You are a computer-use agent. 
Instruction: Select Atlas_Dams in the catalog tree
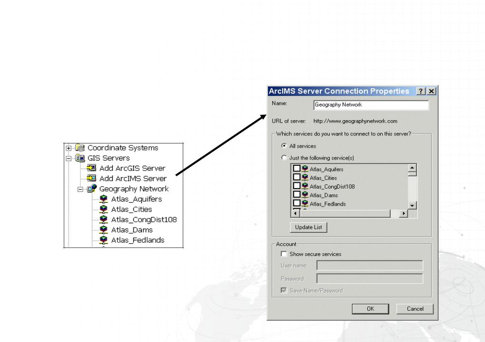132,230
